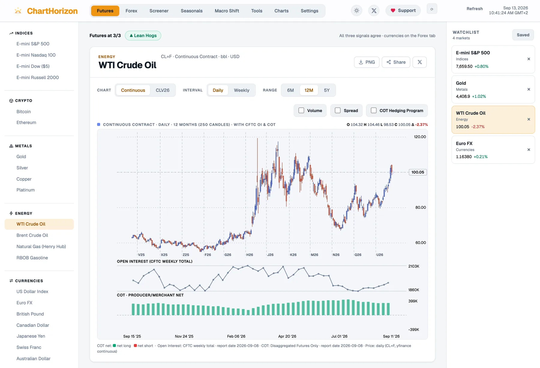Select the 12M range
This screenshot has height=368, width=540.
coord(309,90)
